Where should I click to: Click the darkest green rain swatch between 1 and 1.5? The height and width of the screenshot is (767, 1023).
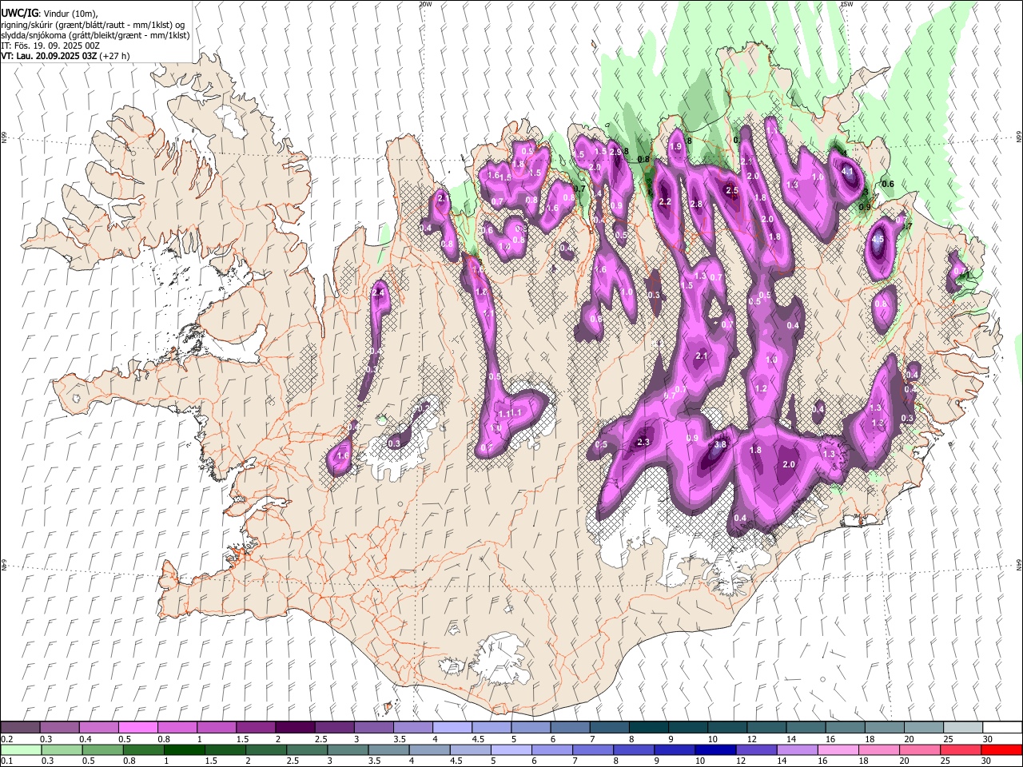[x=184, y=750]
